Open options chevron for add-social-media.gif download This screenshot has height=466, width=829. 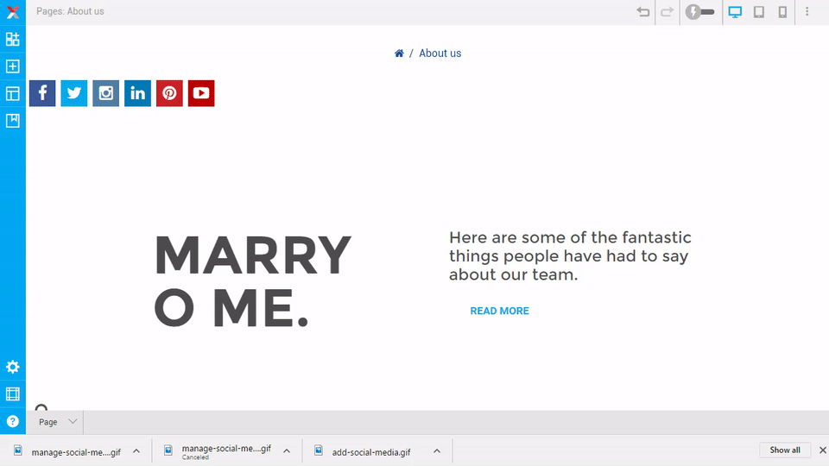pos(437,450)
